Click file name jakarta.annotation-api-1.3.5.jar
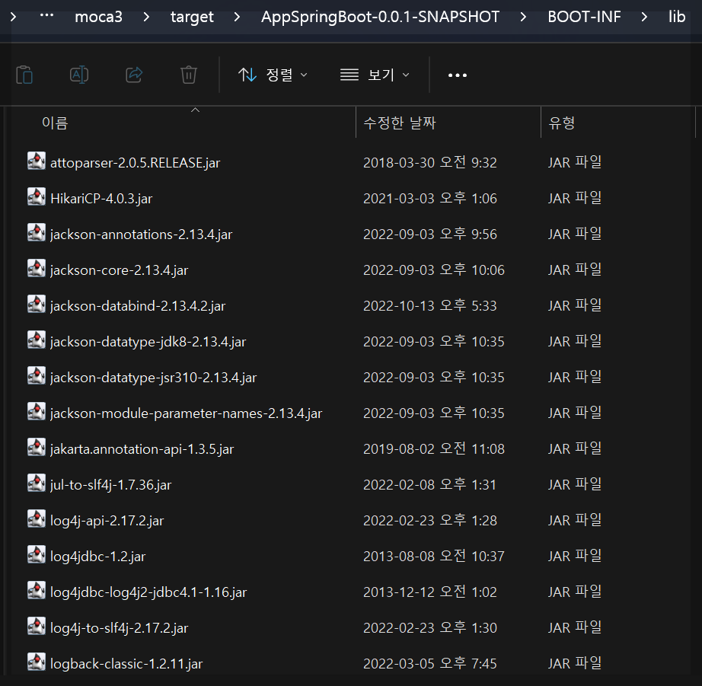Screen dimensions: 702x686 142,449
